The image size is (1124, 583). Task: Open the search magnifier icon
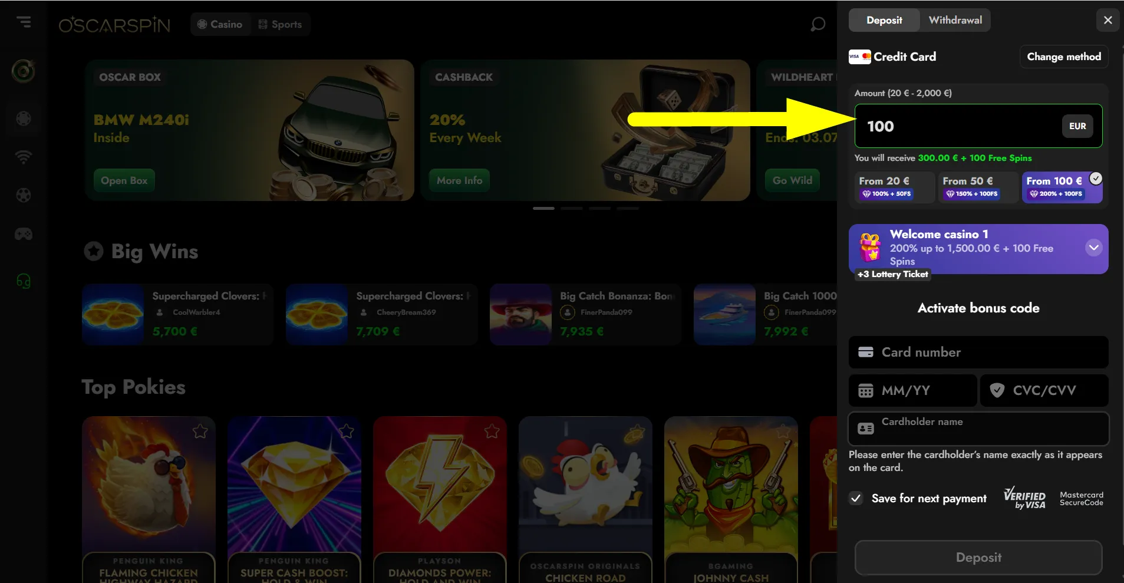tap(818, 25)
